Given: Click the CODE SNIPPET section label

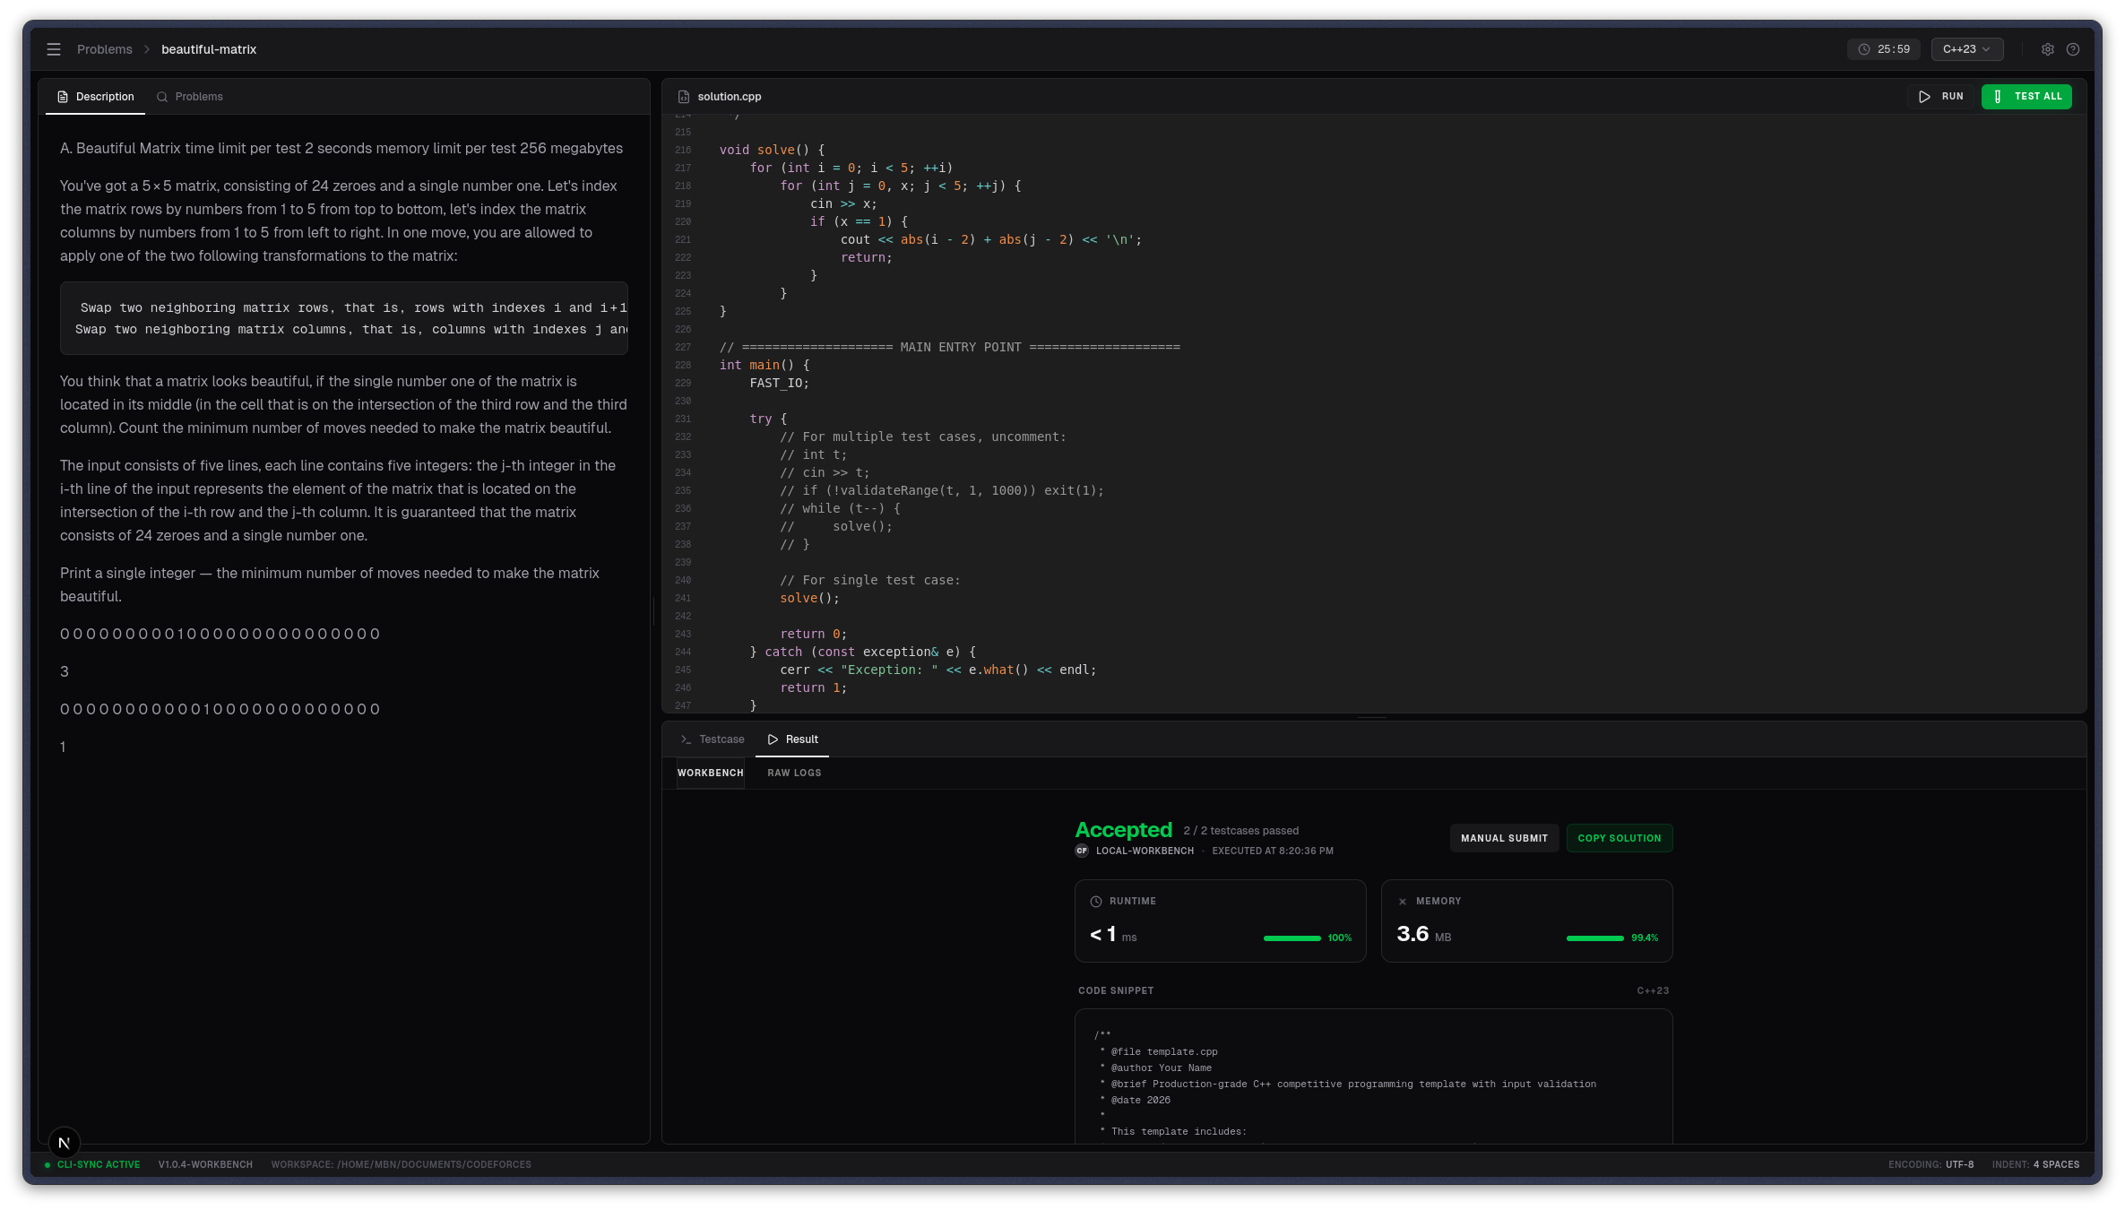Looking at the screenshot, I should pos(1116,991).
